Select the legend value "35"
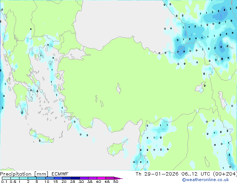 90,182
